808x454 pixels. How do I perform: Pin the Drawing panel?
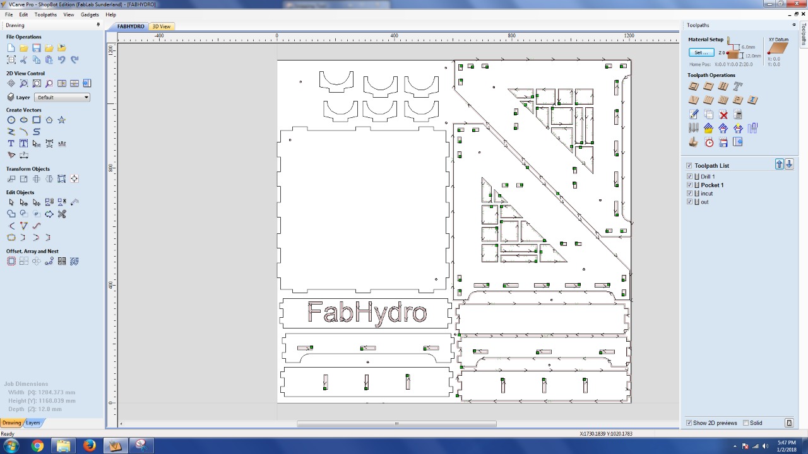(x=98, y=25)
